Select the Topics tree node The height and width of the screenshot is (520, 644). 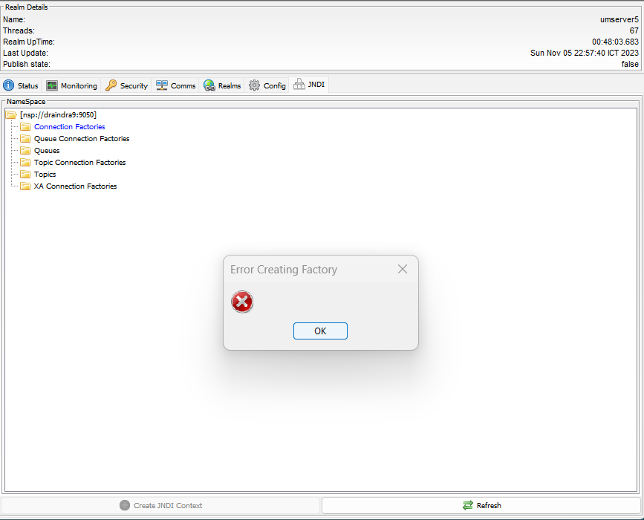pos(45,174)
